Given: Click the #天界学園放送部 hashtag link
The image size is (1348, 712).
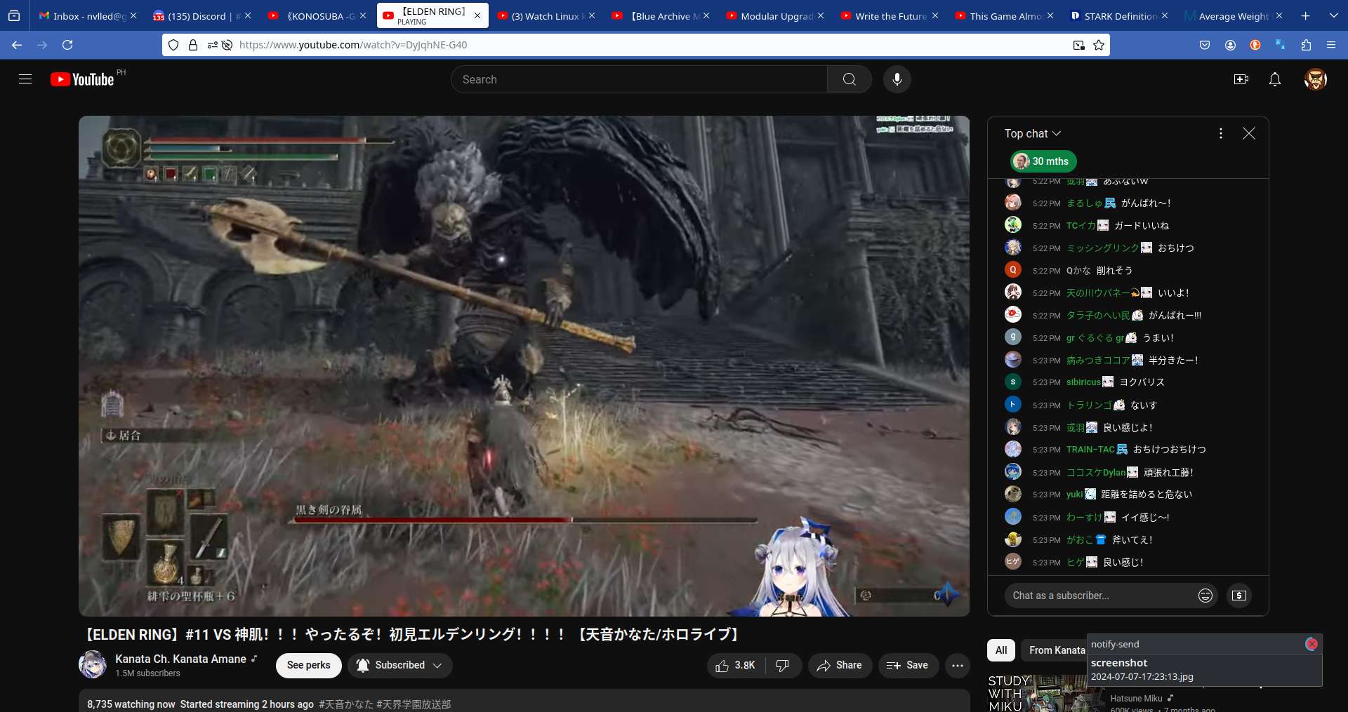Looking at the screenshot, I should 414,704.
